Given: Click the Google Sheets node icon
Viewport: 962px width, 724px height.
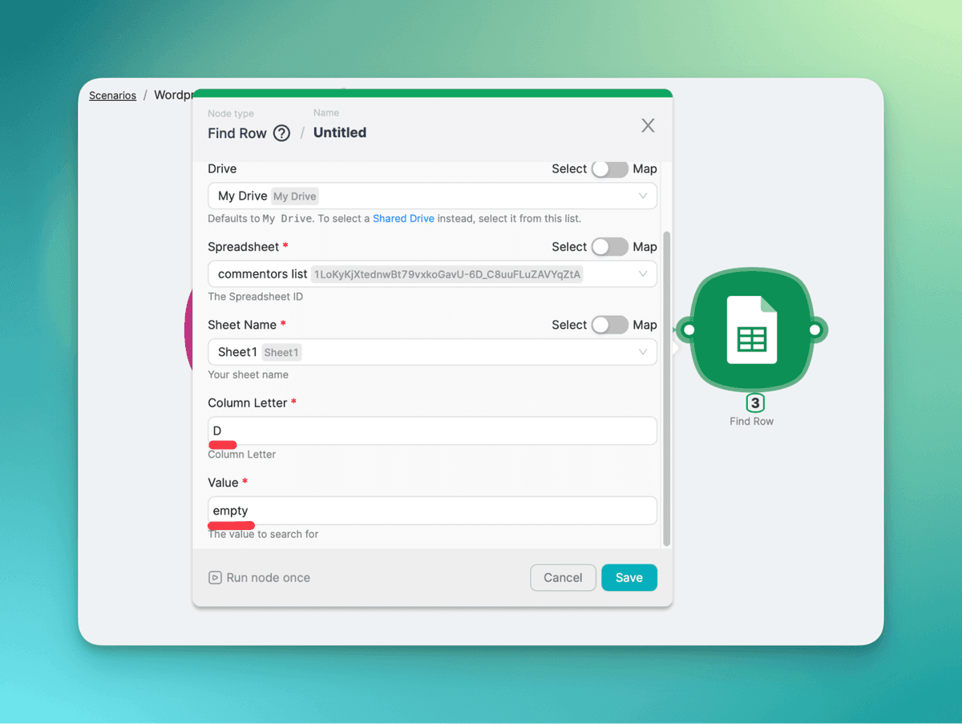Looking at the screenshot, I should (751, 330).
